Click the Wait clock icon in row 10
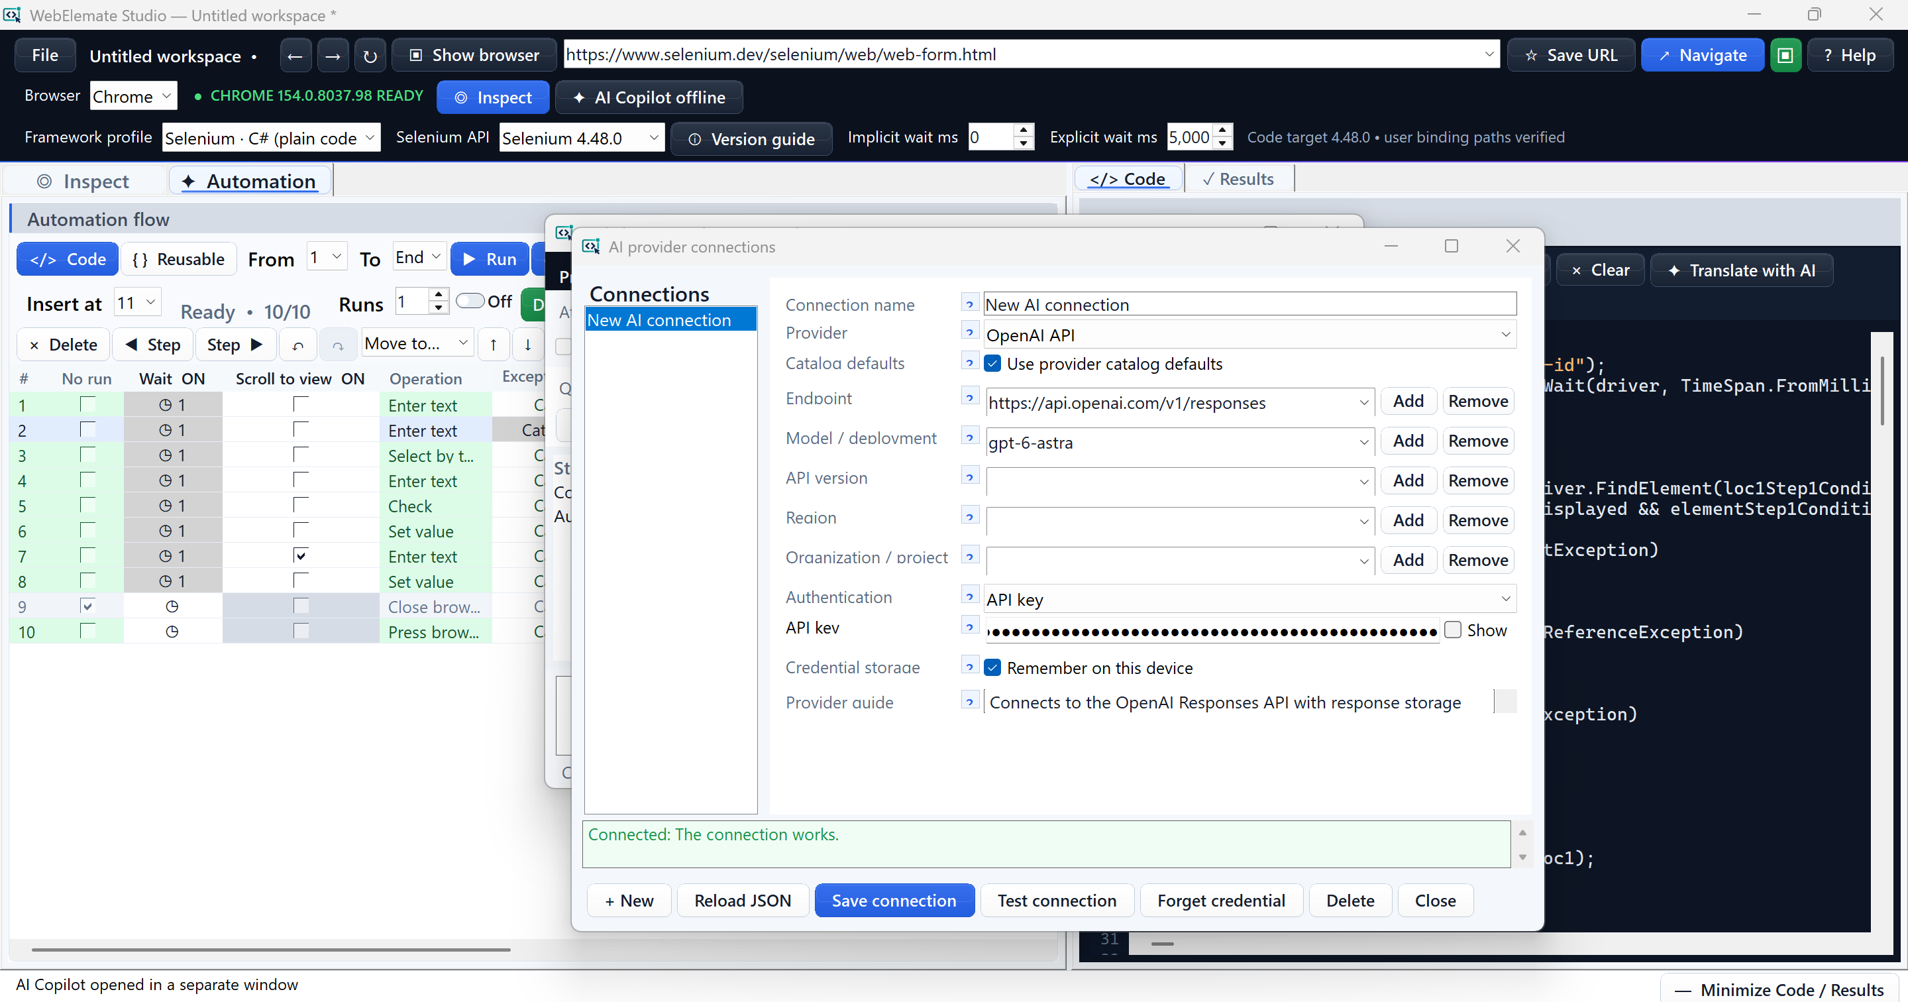 tap(172, 632)
